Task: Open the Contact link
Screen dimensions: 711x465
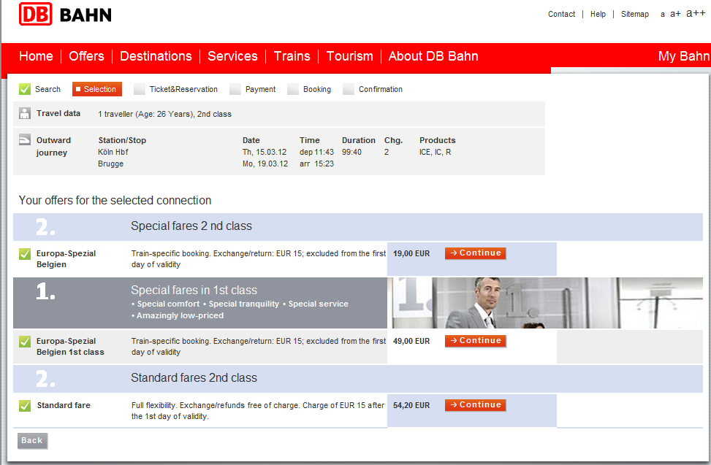Action: coord(561,14)
